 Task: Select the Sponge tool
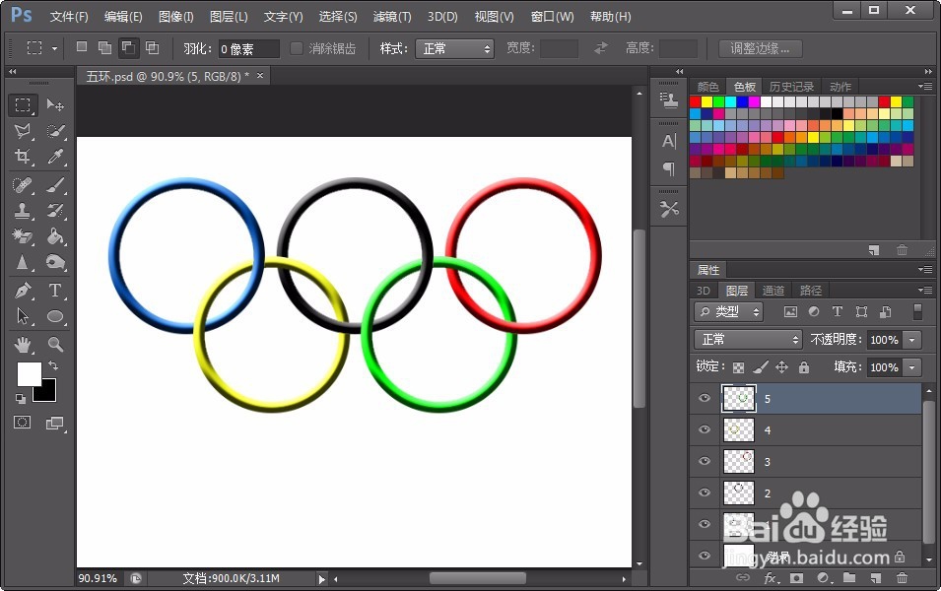click(55, 262)
